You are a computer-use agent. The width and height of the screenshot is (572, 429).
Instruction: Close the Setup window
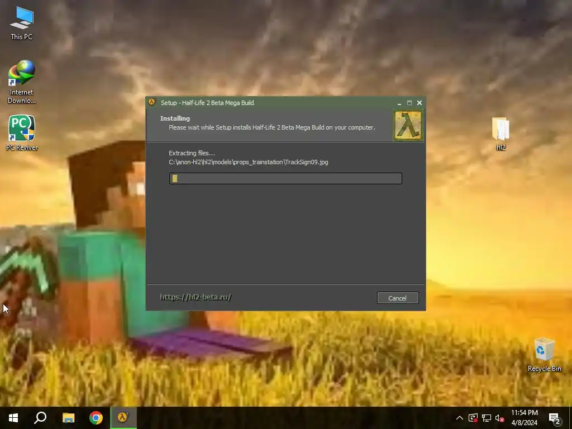pos(420,103)
